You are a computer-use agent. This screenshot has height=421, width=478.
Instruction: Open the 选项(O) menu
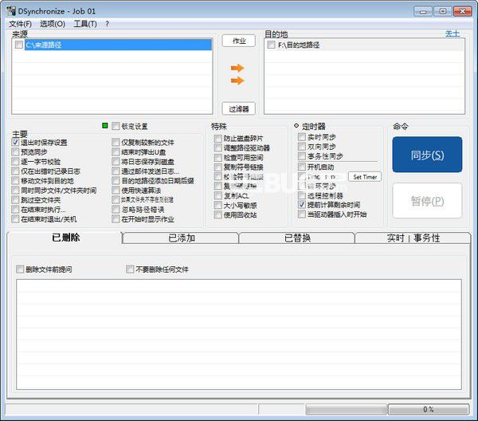coord(53,24)
